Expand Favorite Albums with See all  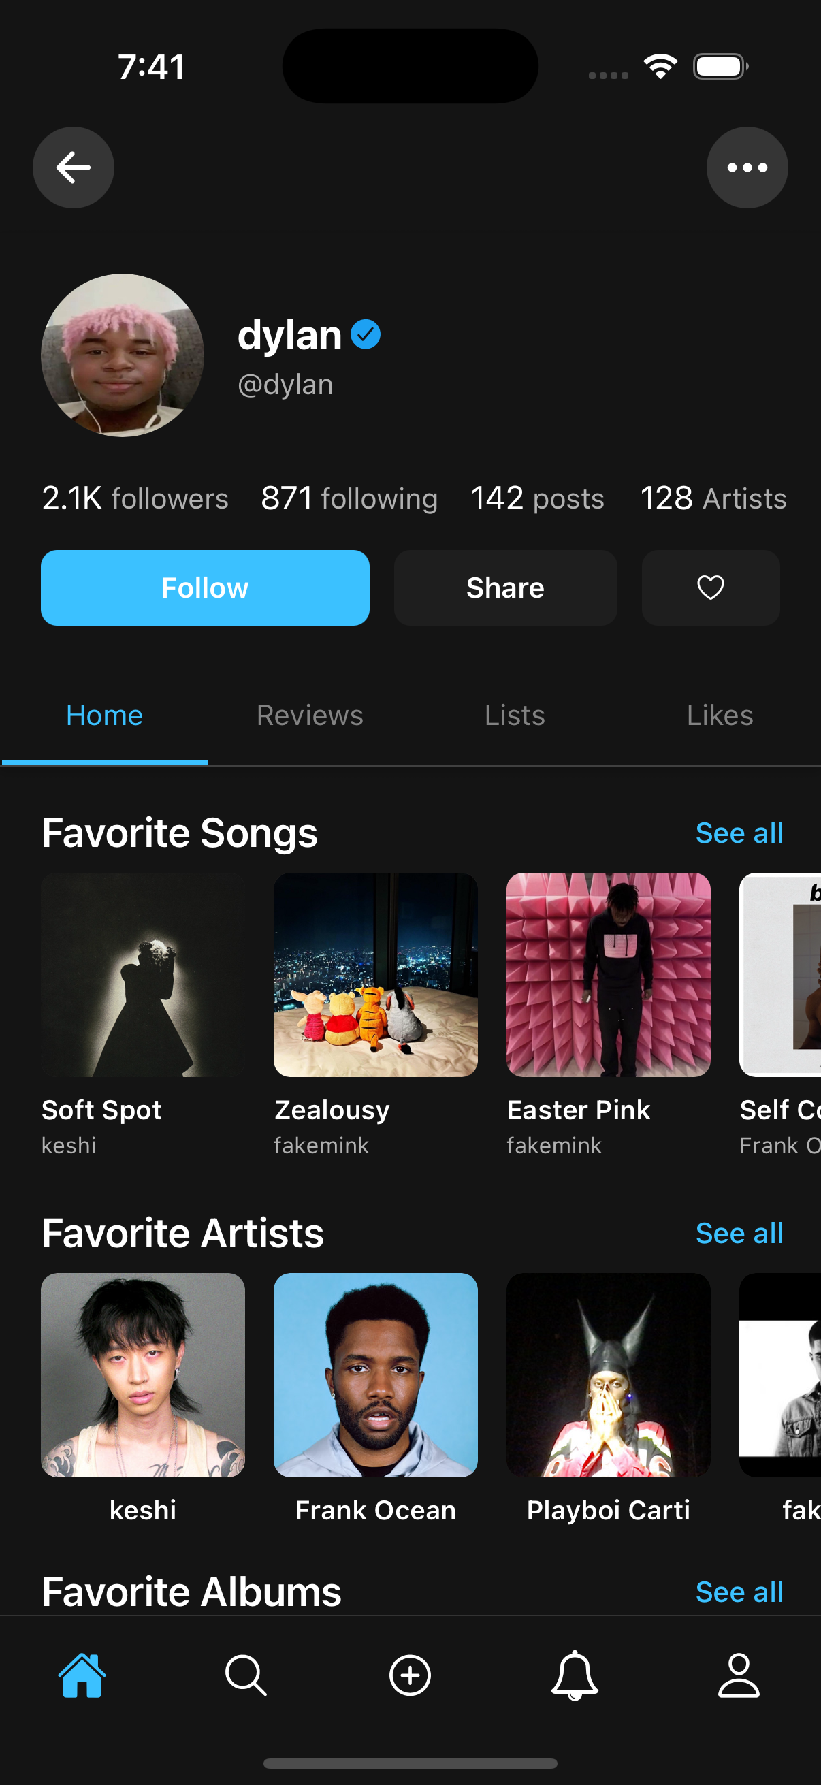pyautogui.click(x=739, y=1592)
